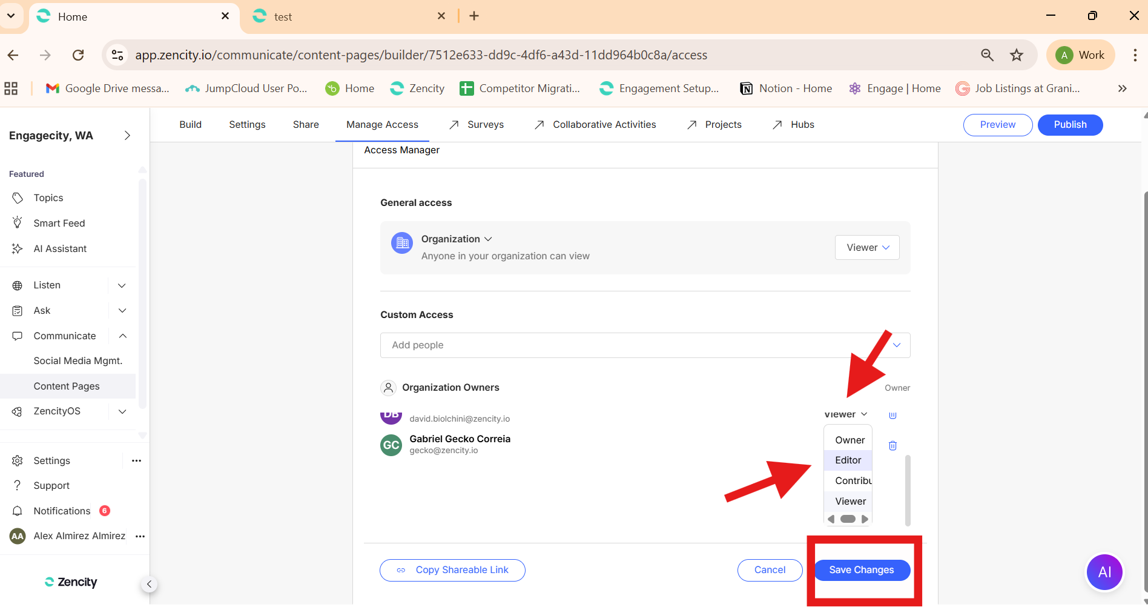Image resolution: width=1148 pixels, height=607 pixels.
Task: Click the Save Changes button
Action: tap(861, 569)
